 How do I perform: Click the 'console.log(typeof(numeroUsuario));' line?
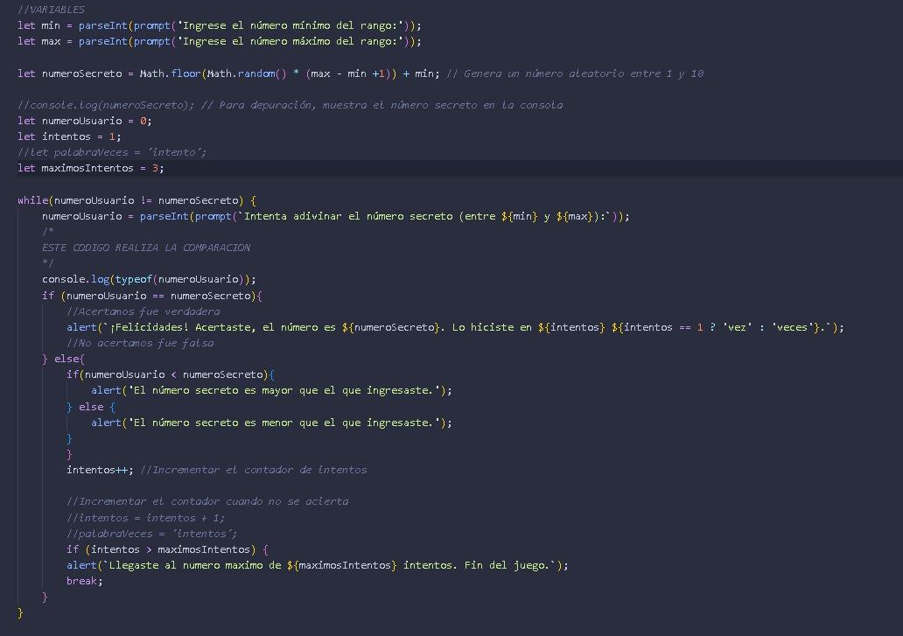tap(149, 279)
